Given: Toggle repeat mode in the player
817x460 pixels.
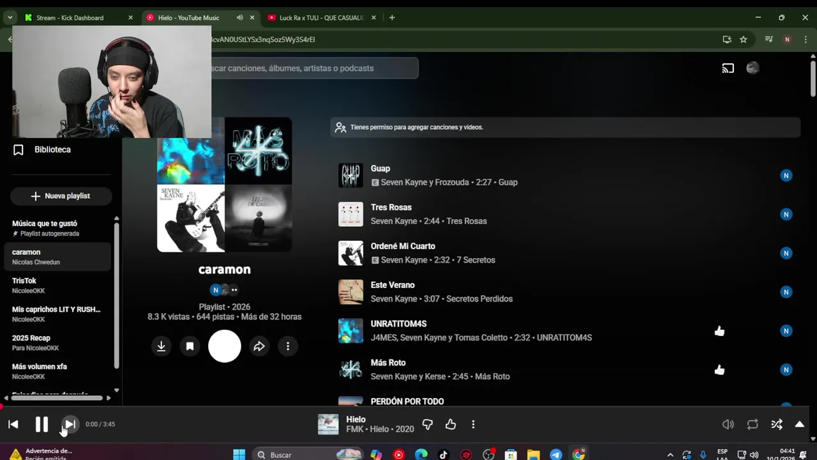Looking at the screenshot, I should click(753, 424).
